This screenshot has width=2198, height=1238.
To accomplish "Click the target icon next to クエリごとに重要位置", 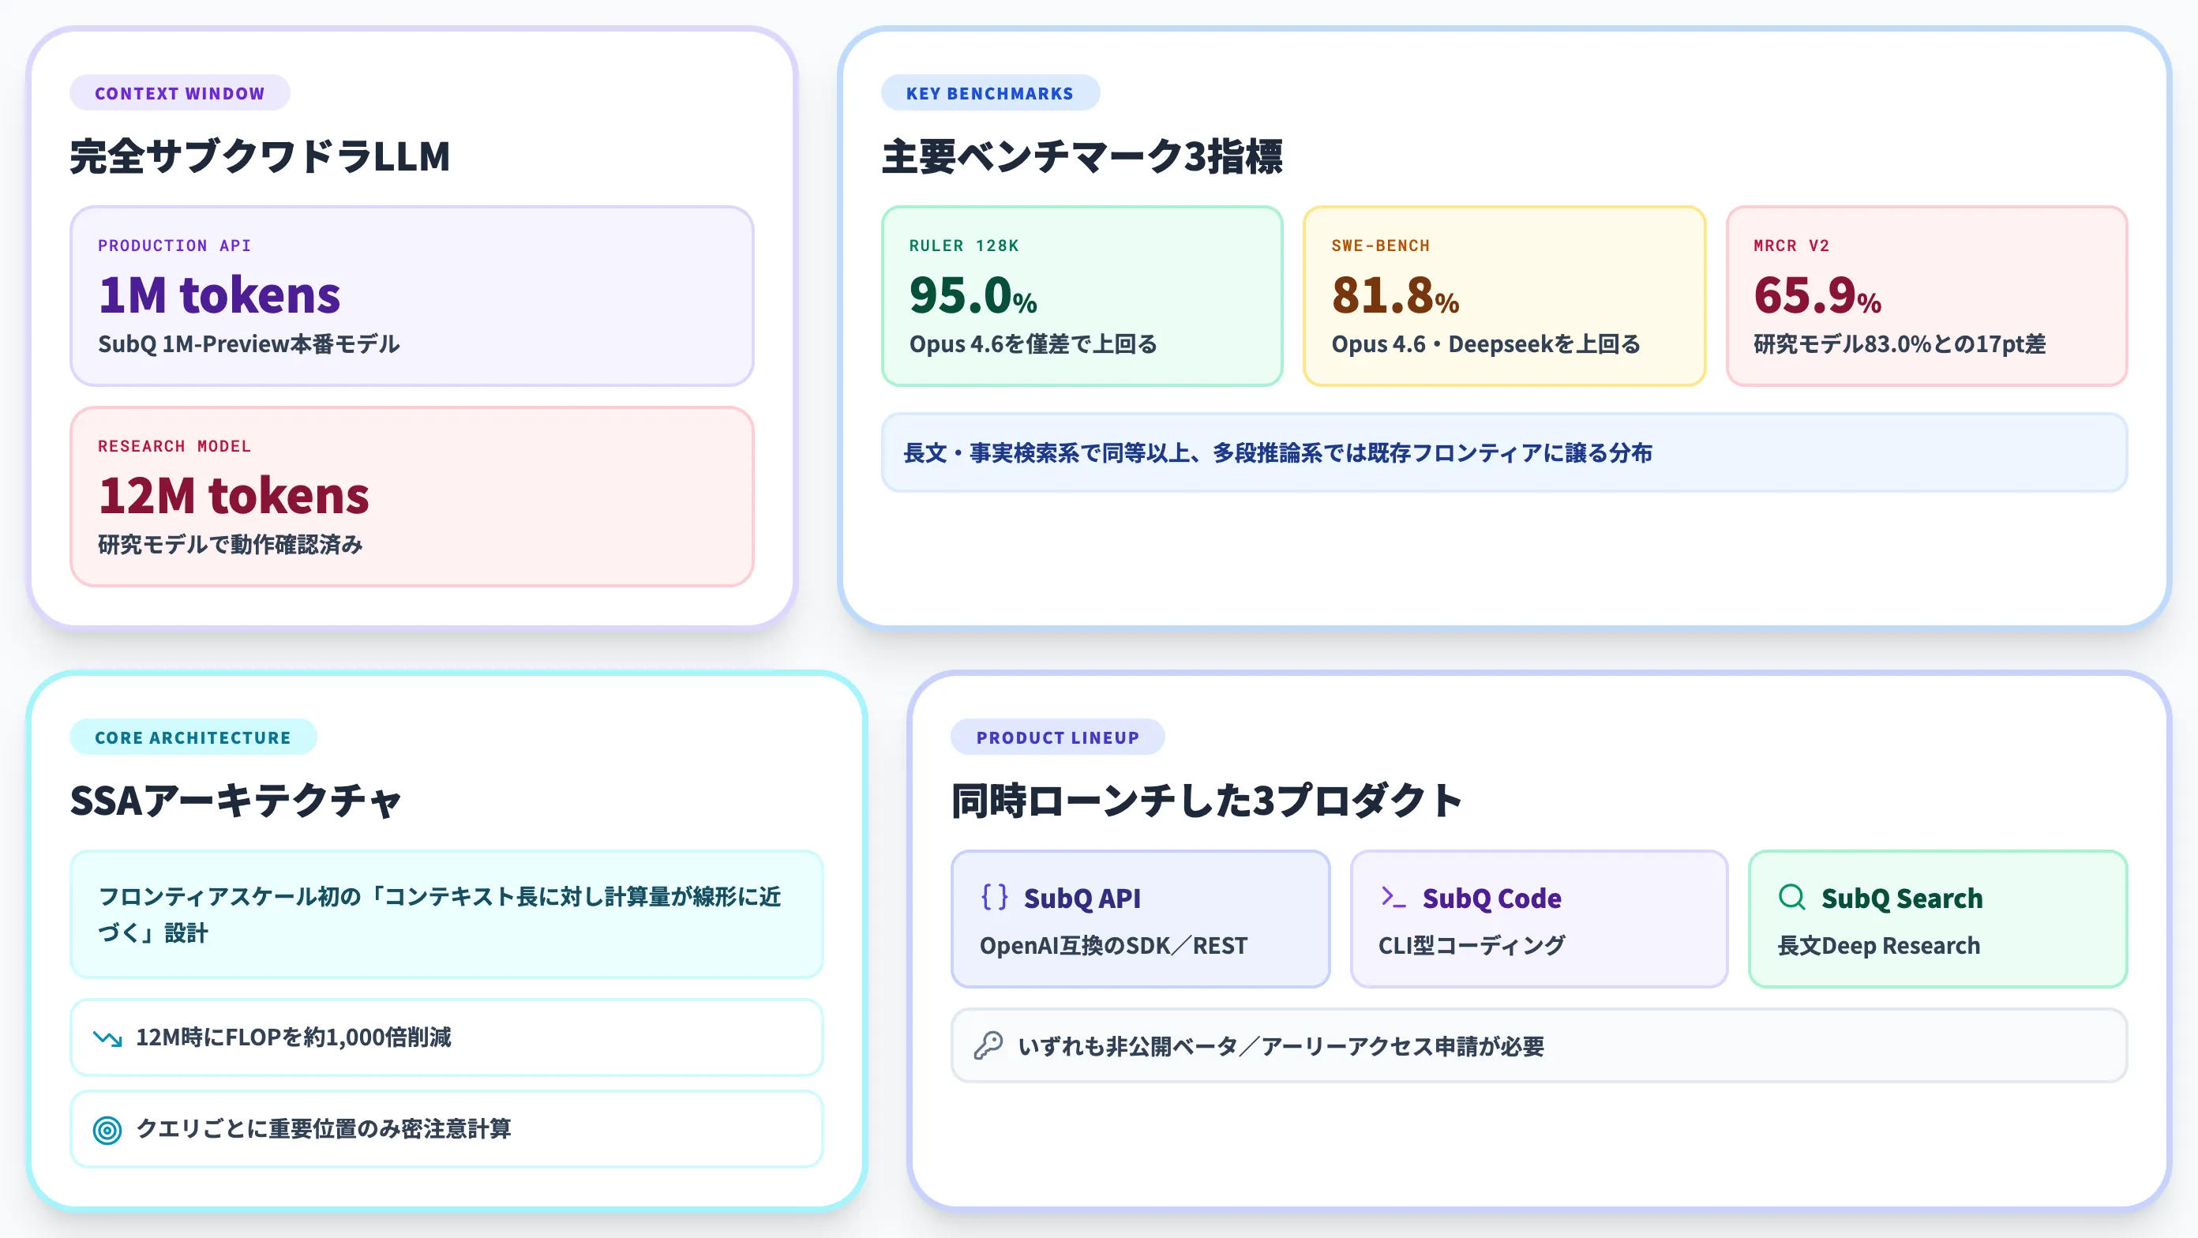I will (107, 1130).
